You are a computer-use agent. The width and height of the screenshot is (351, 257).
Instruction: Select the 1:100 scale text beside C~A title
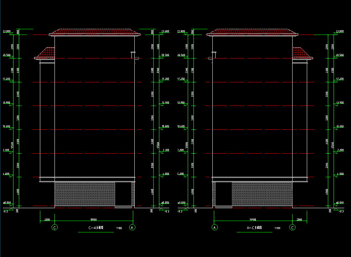(x=119, y=228)
